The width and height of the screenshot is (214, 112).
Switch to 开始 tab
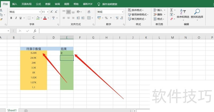[5, 4]
